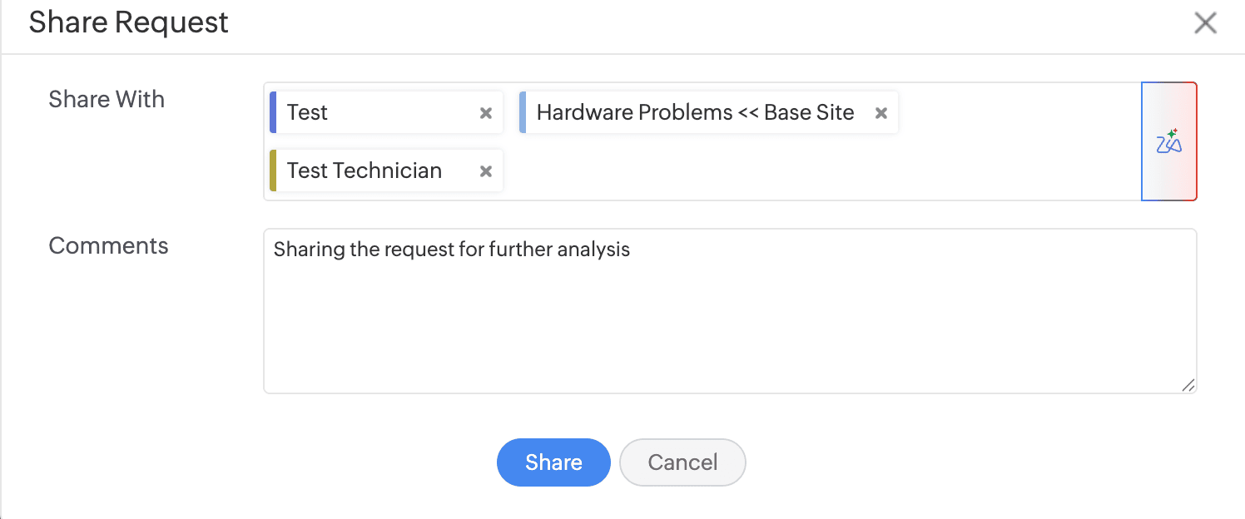Click light blue bar on Hardware Problems chip
The height and width of the screenshot is (519, 1245).
point(523,113)
